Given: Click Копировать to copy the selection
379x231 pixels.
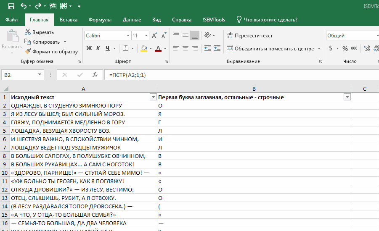Looking at the screenshot, I should click(42, 42).
